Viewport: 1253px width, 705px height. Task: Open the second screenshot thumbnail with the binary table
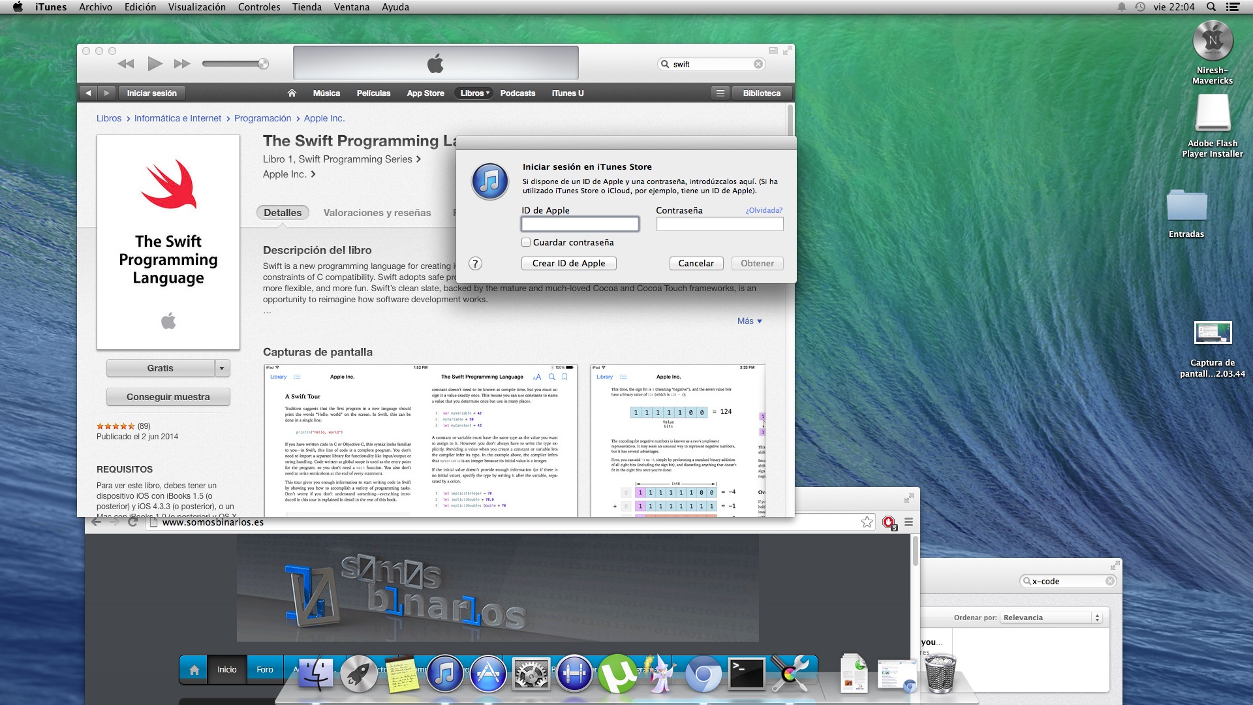(677, 441)
